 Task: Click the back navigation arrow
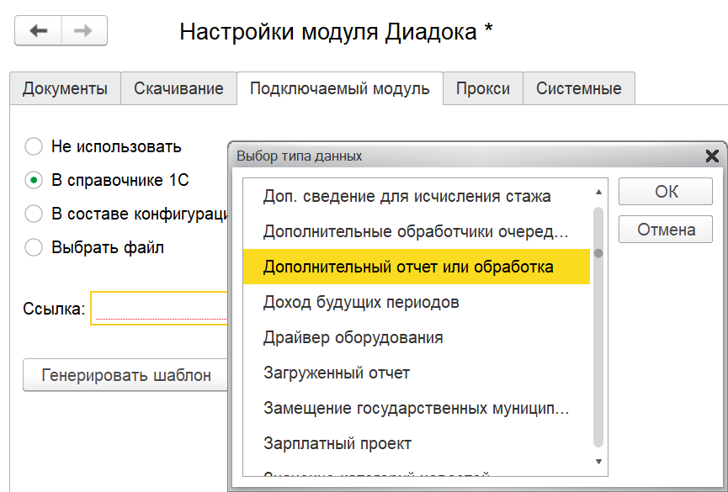point(39,31)
